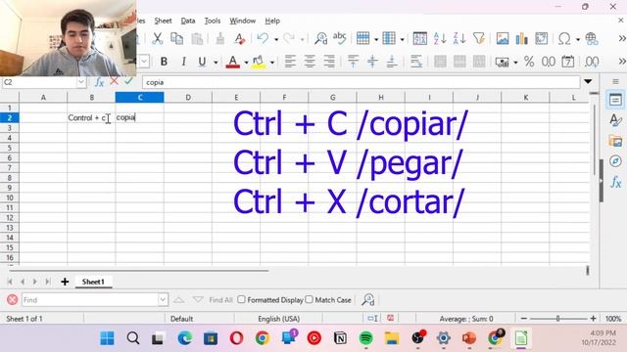Click Align Bottom icon
627x352 pixels.
(x=392, y=62)
